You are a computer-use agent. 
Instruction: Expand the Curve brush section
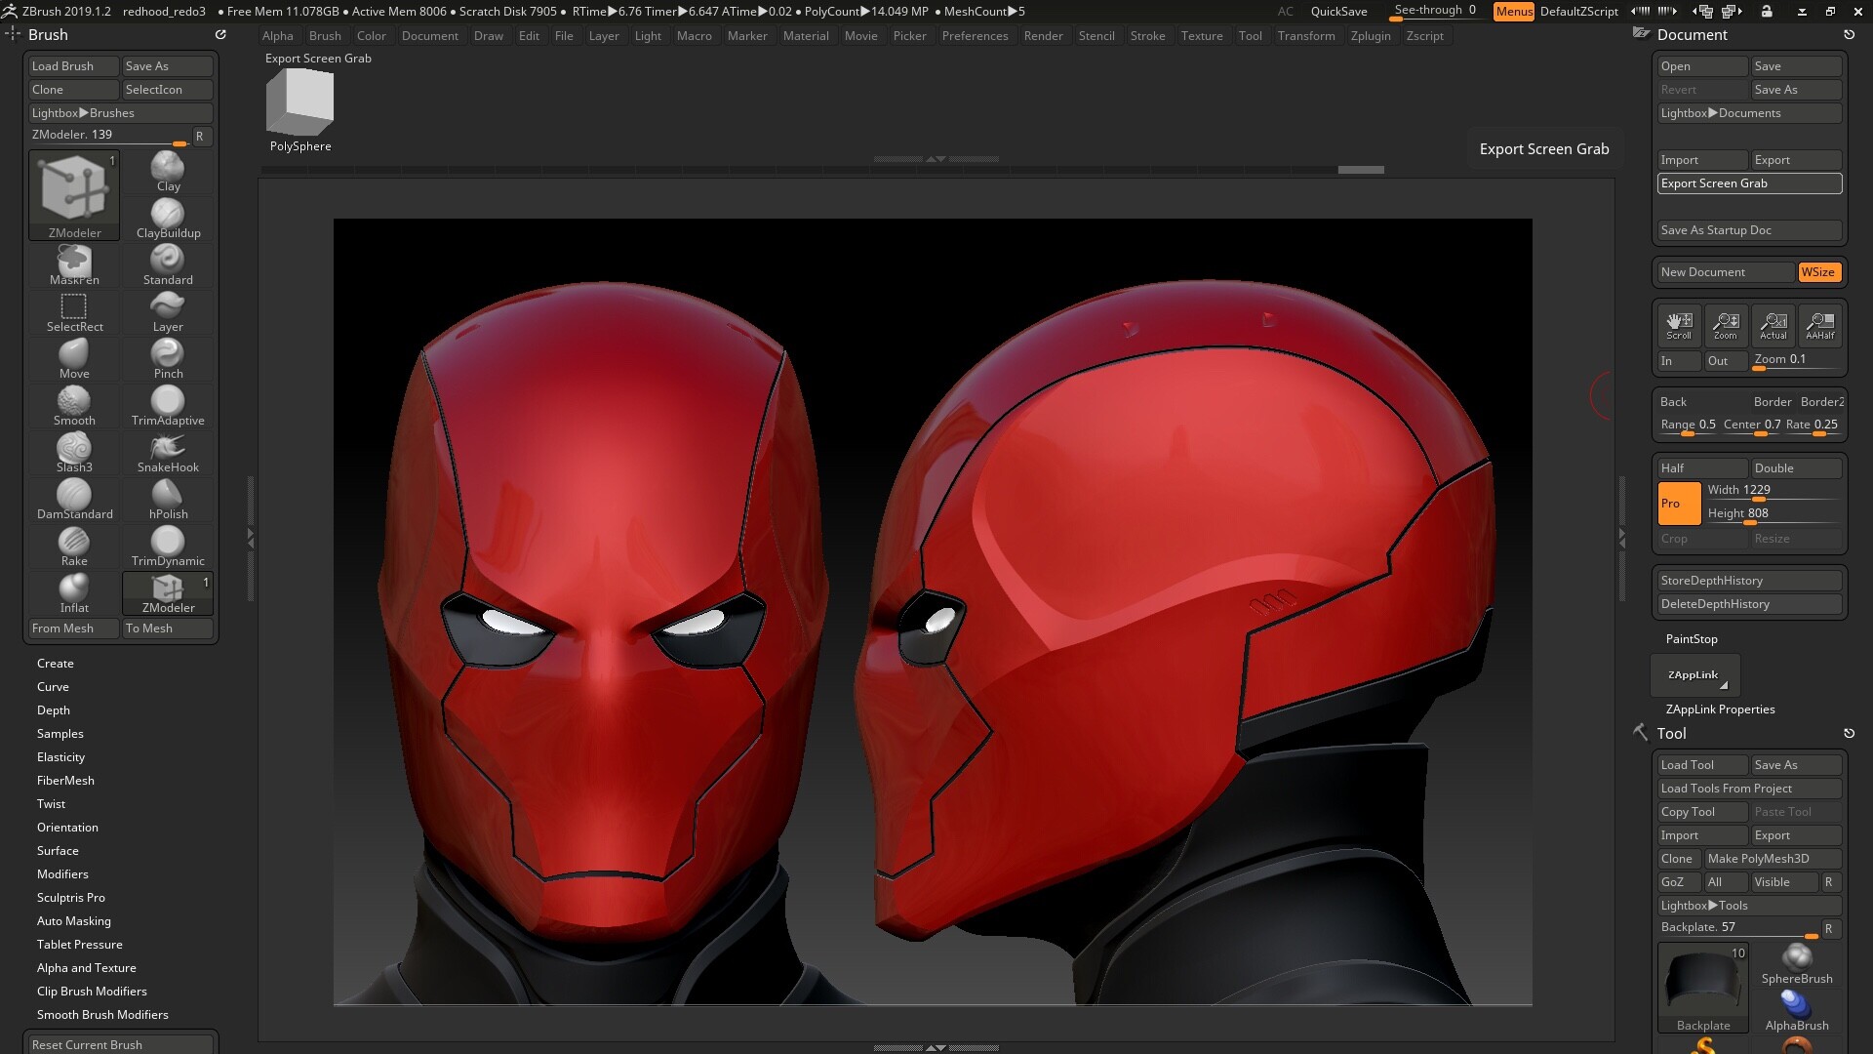(x=53, y=687)
